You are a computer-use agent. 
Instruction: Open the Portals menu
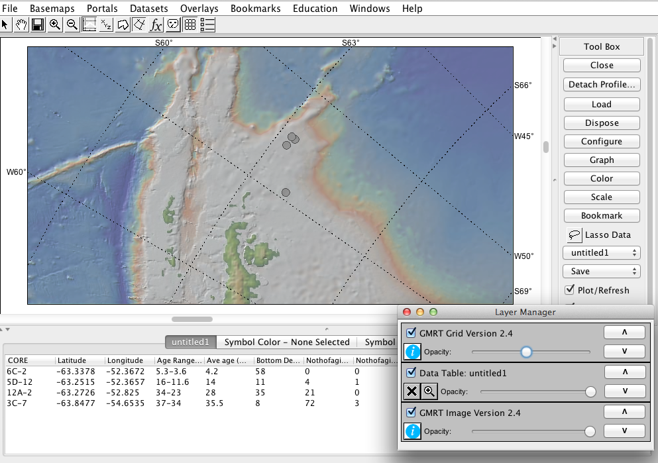pos(102,9)
